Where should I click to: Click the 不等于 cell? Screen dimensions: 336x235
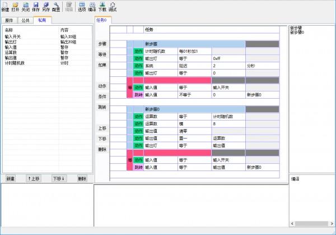(x=194, y=95)
